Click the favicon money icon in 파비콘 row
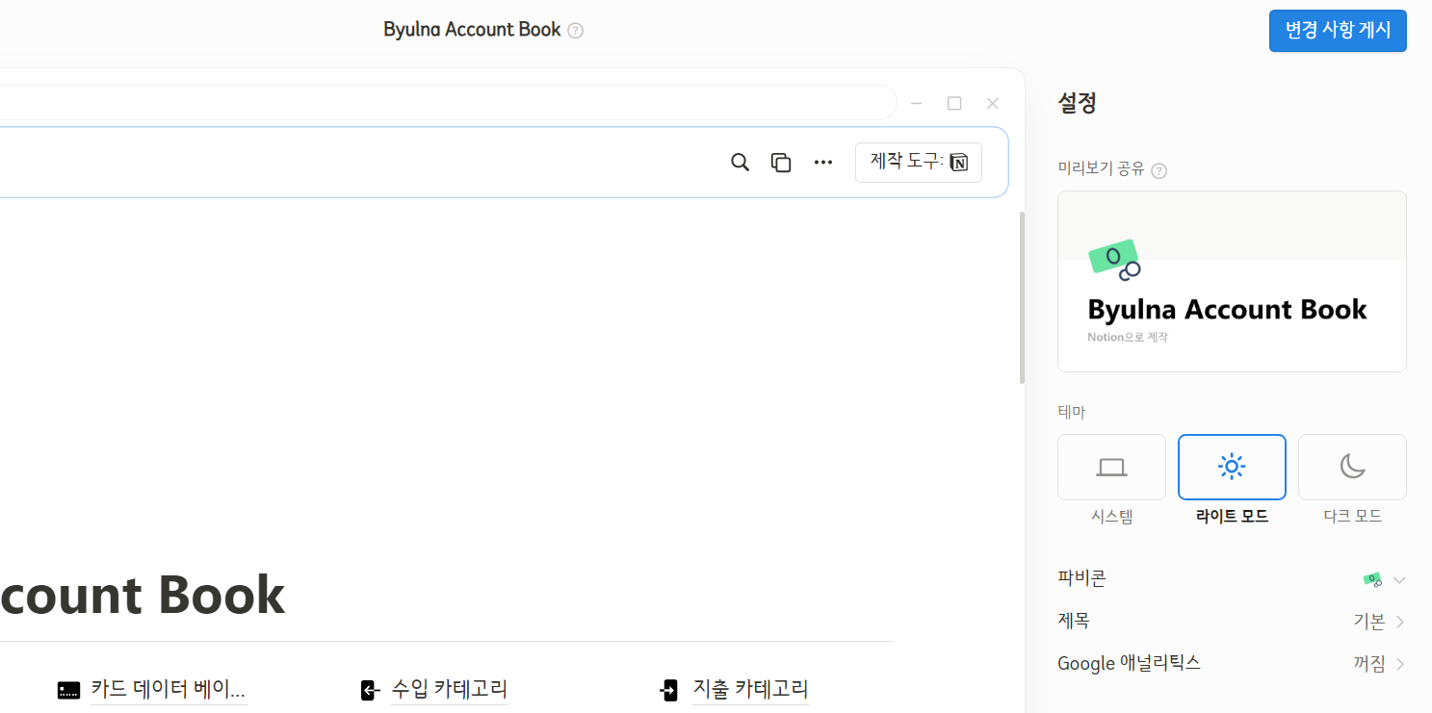Screen dimensions: 1432x713 tap(1372, 579)
